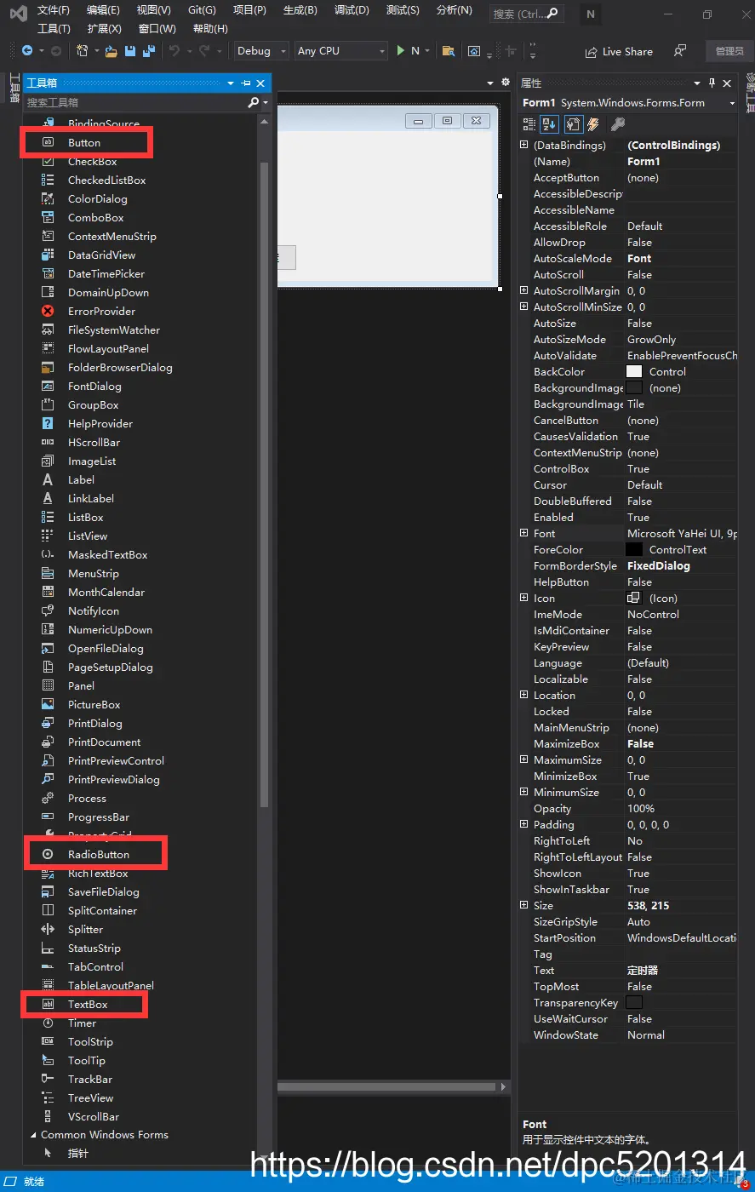
Task: Select the CheckBox control in the toolbox
Action: click(92, 162)
